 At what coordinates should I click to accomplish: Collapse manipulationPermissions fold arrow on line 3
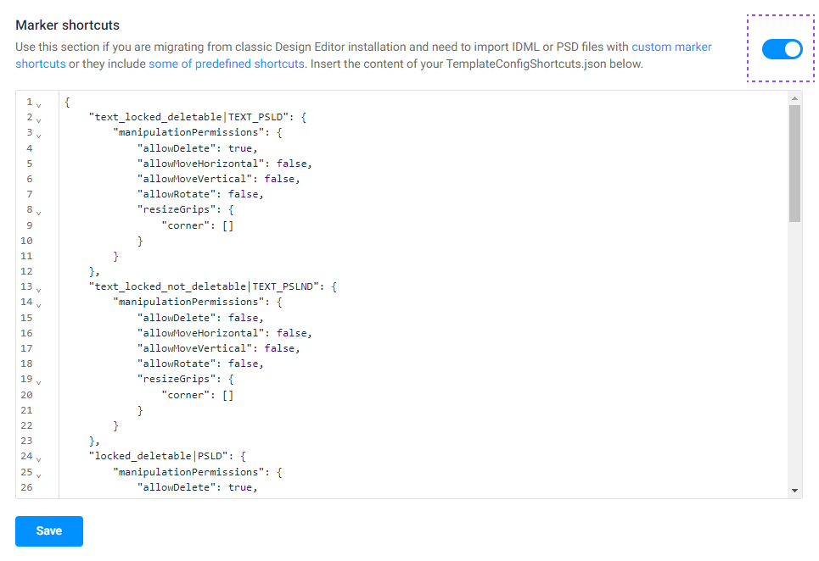coord(39,135)
